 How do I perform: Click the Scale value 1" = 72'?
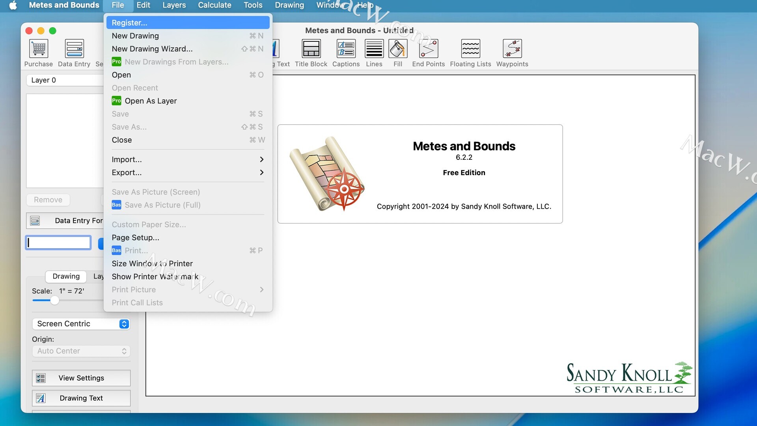coord(71,291)
